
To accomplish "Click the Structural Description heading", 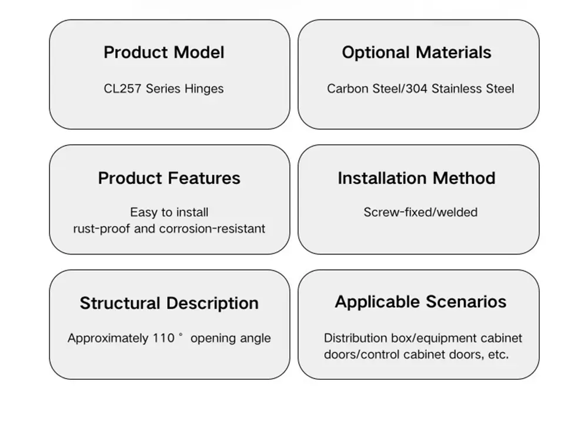I will [x=169, y=303].
